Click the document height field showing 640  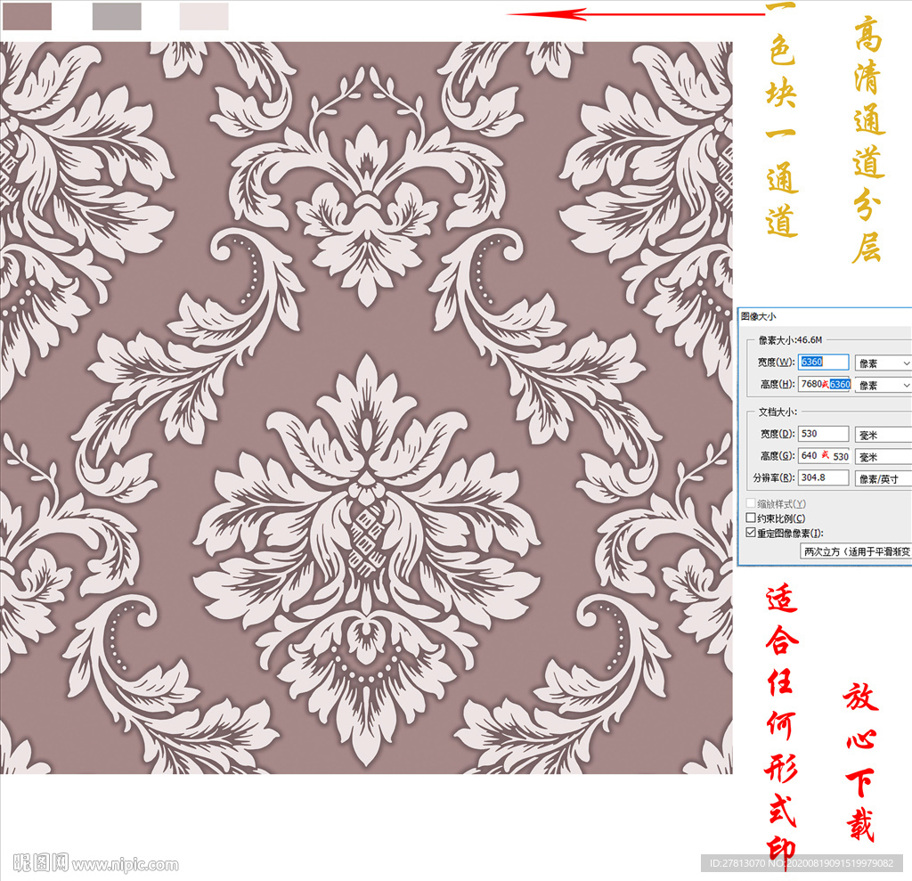click(x=823, y=455)
